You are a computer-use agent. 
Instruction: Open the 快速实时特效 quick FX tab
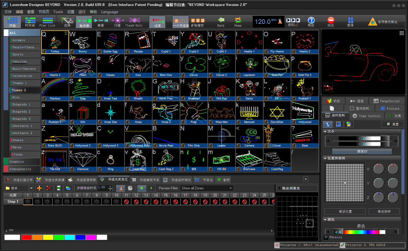(178, 180)
